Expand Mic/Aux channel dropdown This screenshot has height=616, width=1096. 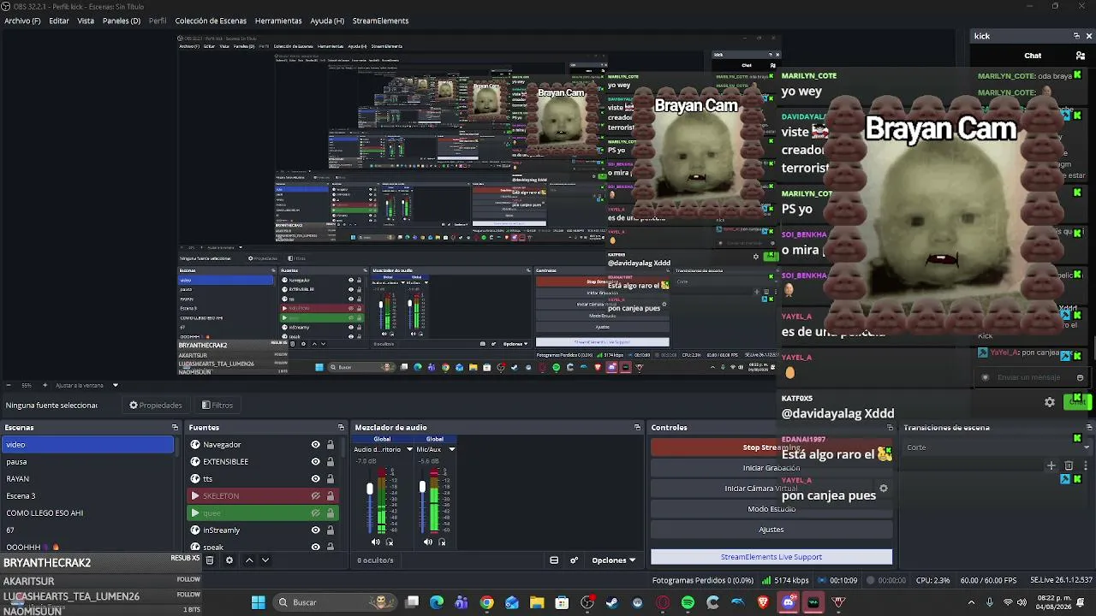point(451,449)
